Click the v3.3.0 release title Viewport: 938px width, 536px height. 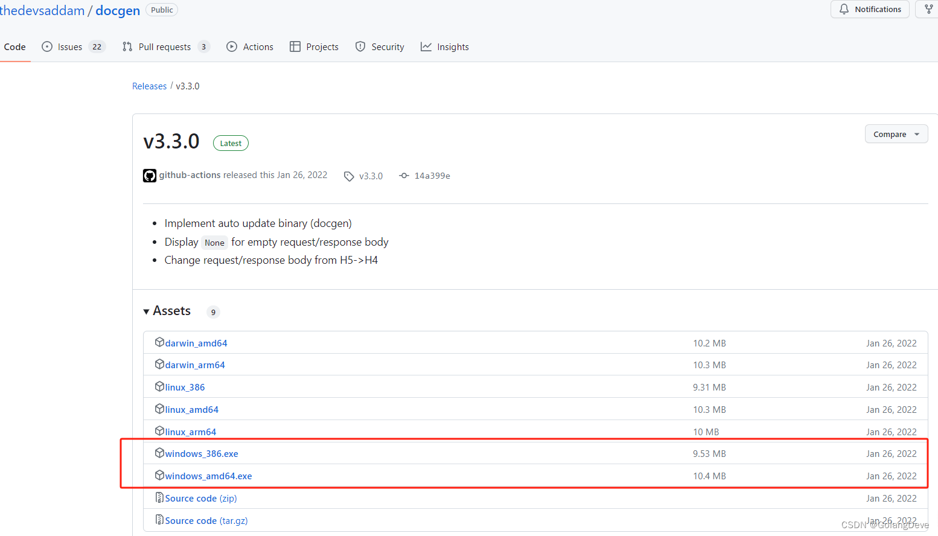click(171, 141)
